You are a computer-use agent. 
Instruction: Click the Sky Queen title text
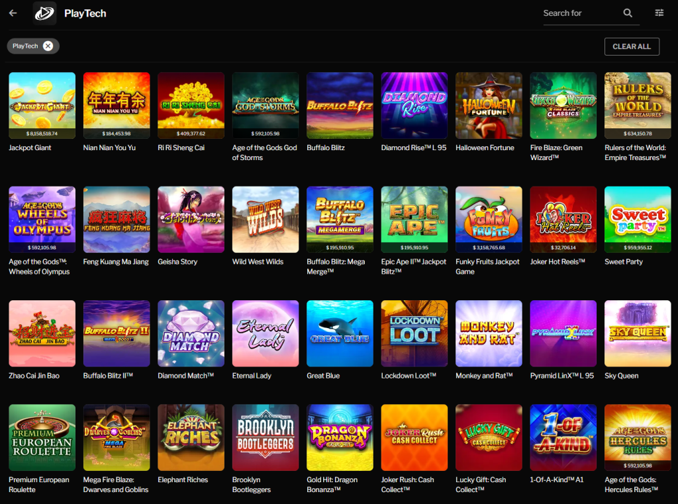click(x=621, y=376)
